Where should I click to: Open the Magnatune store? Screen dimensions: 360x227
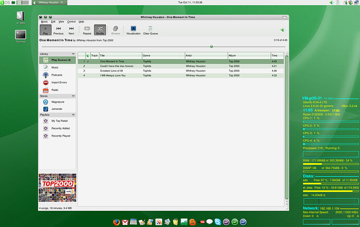point(57,102)
